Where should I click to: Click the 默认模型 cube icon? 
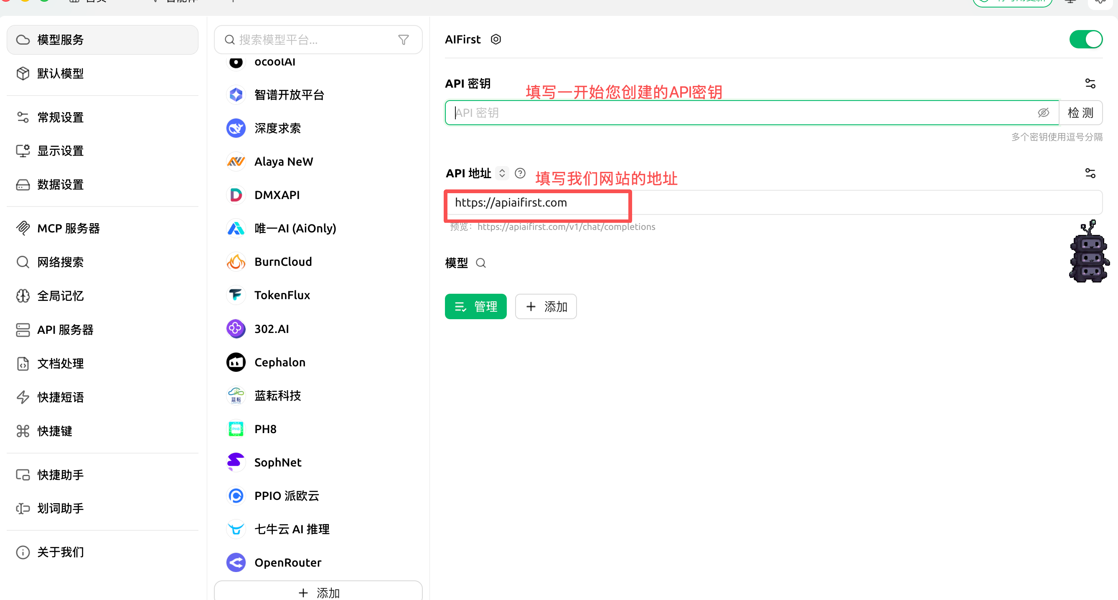coord(23,73)
